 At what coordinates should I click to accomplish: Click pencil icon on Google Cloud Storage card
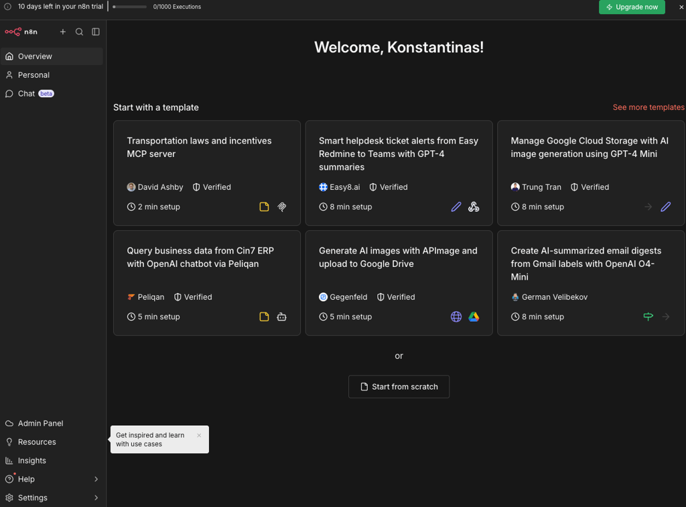(666, 207)
